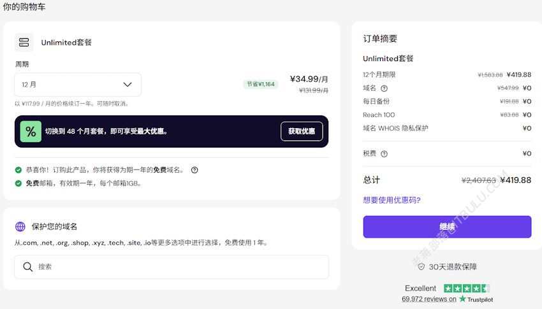Click the struck-through ¥2,407.63 total
The width and height of the screenshot is (542, 309).
coord(479,180)
